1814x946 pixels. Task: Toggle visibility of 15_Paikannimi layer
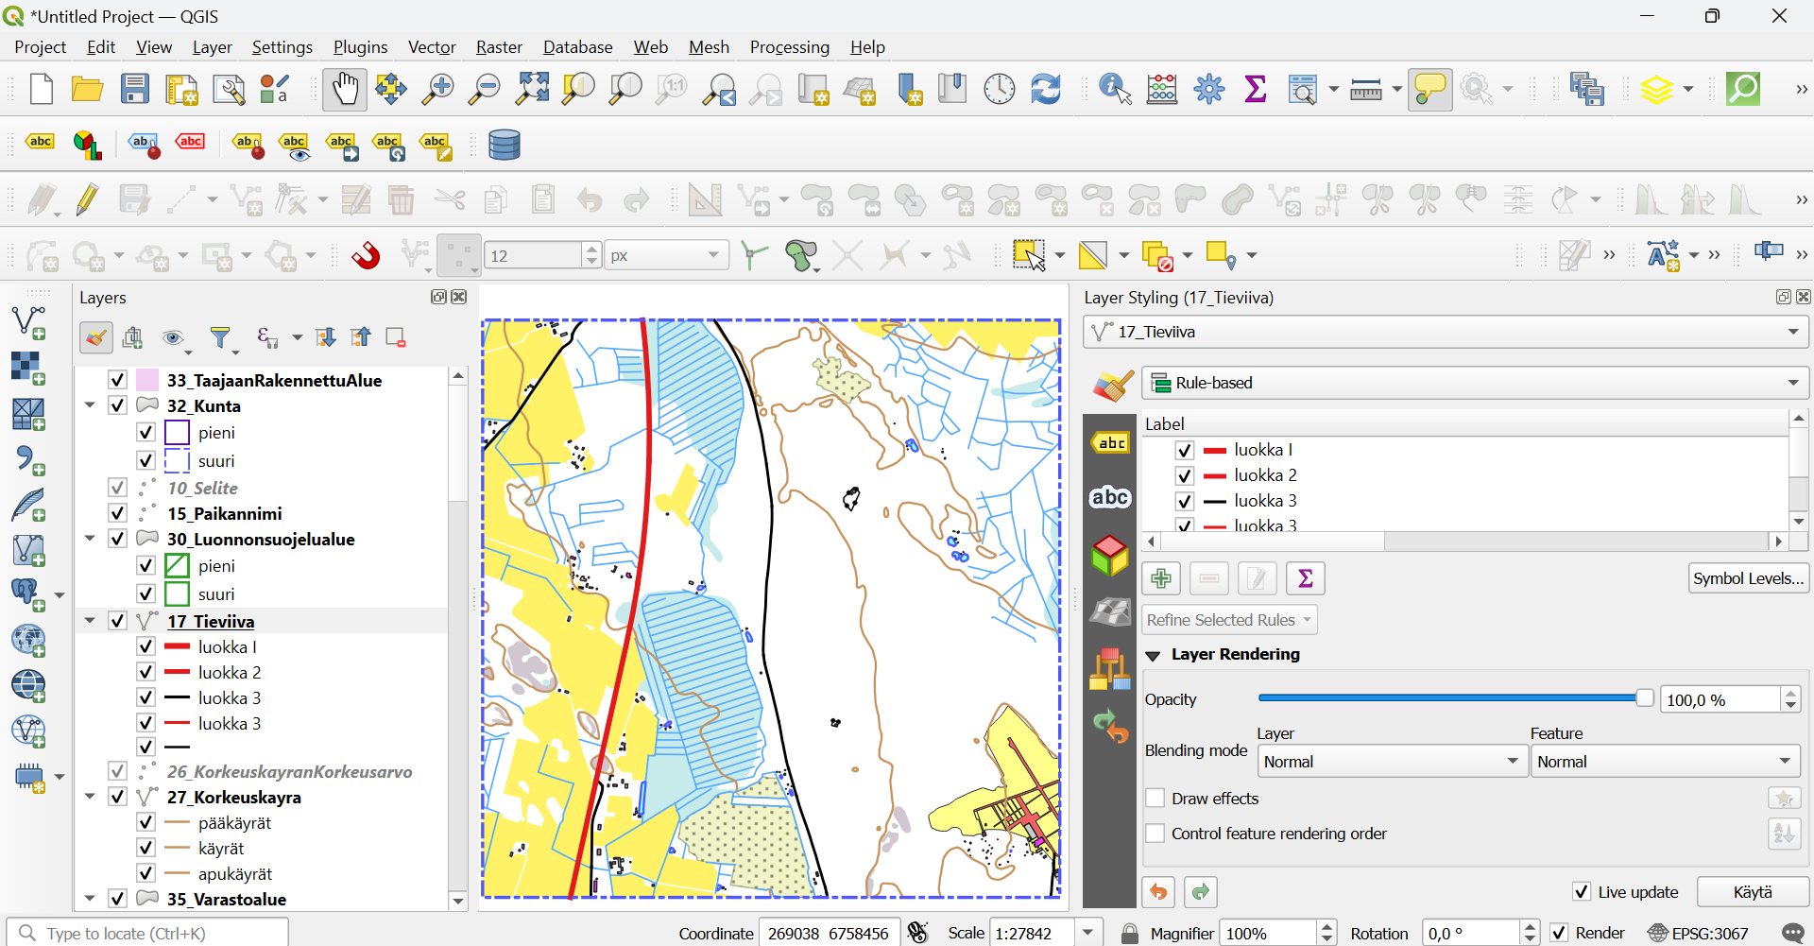tap(117, 513)
